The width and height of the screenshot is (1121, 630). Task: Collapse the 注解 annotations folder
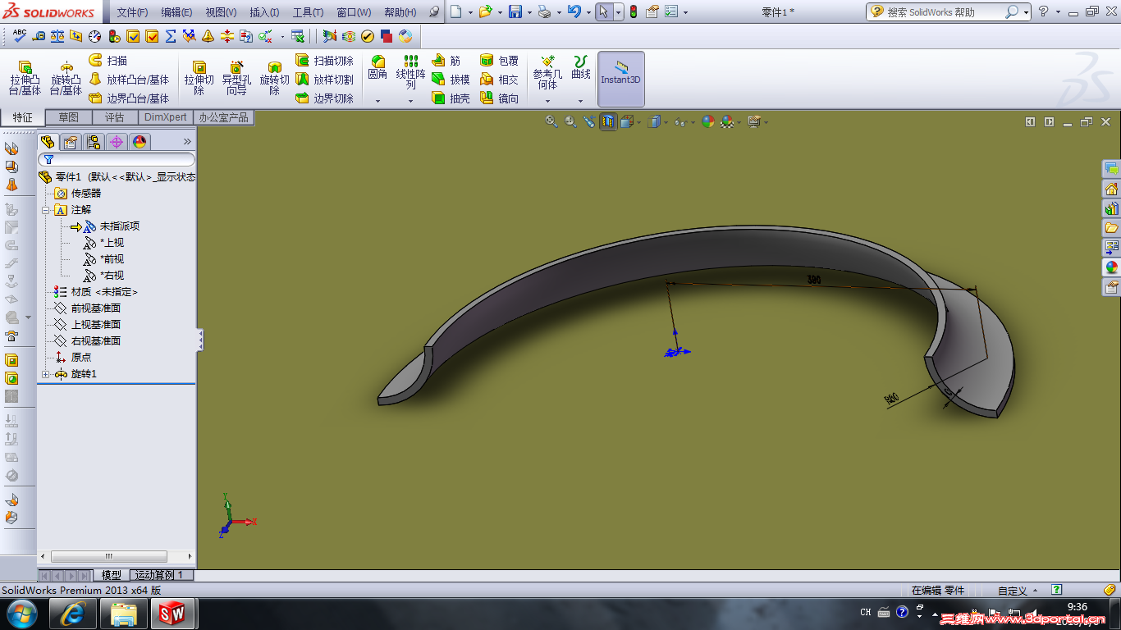point(45,210)
